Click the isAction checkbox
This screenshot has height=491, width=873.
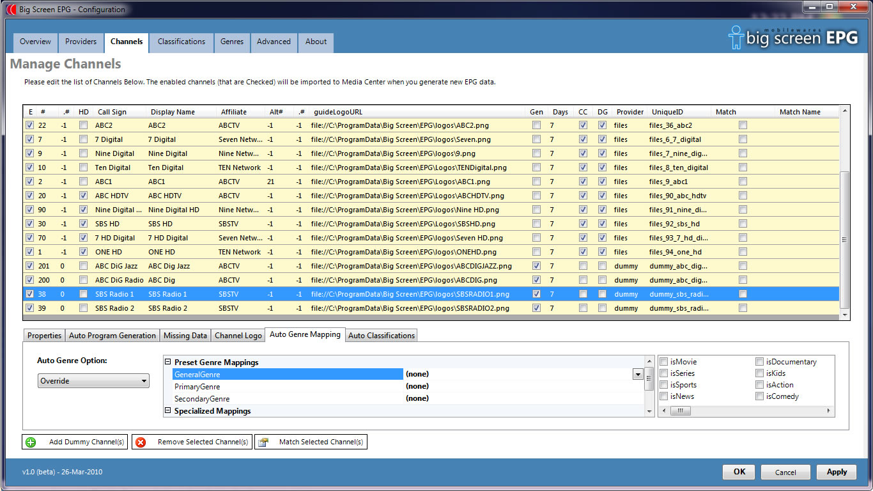(760, 385)
